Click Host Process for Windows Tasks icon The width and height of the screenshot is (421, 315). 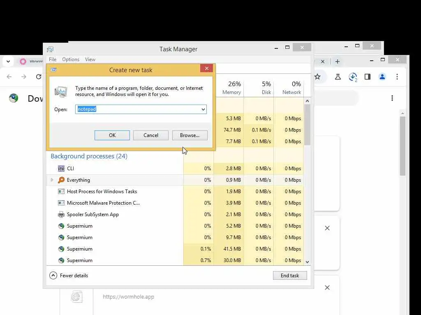(x=61, y=192)
